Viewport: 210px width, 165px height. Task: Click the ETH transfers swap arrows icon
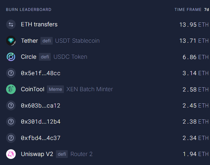point(11,24)
